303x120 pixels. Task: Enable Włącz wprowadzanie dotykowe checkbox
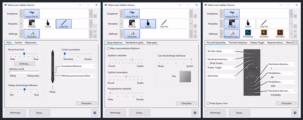click(108, 48)
